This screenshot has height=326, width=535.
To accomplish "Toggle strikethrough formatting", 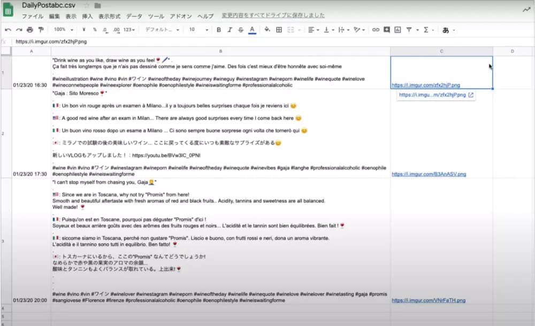I will coord(240,29).
